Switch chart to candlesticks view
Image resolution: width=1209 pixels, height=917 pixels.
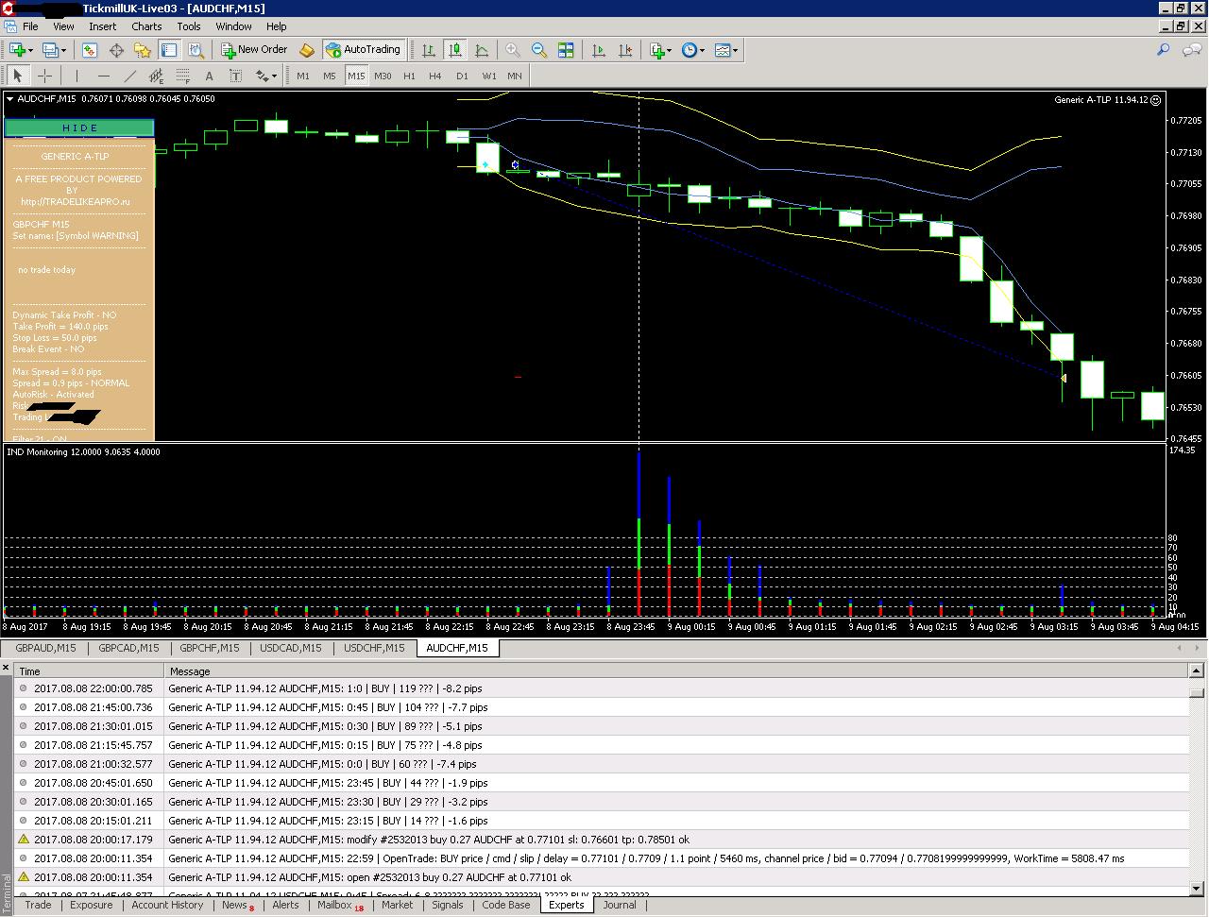(455, 50)
